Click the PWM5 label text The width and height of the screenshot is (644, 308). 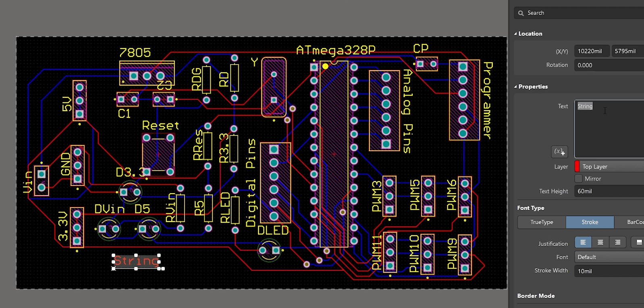[415, 195]
